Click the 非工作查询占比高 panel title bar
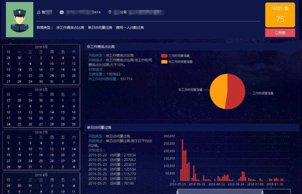 point(192,47)
